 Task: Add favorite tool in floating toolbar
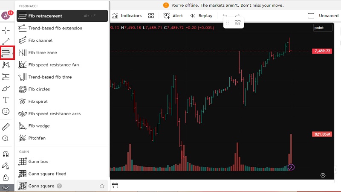pyautogui.click(x=237, y=23)
